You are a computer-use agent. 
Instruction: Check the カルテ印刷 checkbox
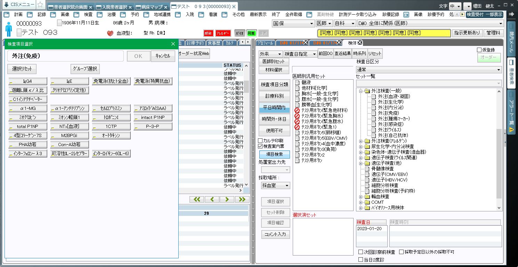point(260,141)
